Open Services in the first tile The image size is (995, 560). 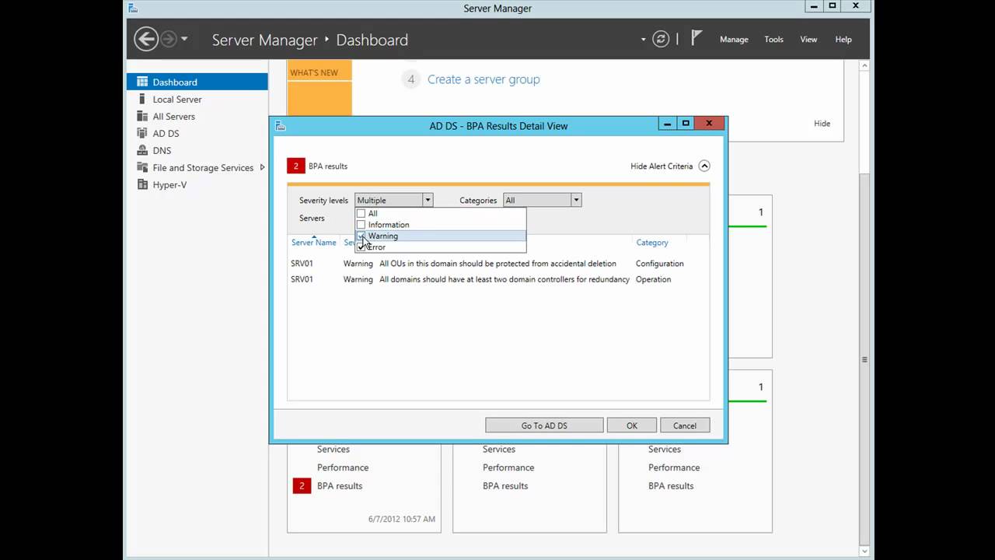(333, 450)
